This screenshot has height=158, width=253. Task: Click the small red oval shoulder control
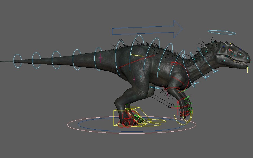[x=174, y=63]
